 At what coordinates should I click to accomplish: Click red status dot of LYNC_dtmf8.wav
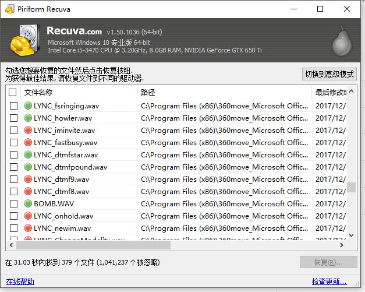point(28,191)
